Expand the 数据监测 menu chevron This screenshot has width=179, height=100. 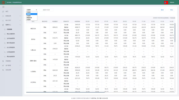(20, 16)
